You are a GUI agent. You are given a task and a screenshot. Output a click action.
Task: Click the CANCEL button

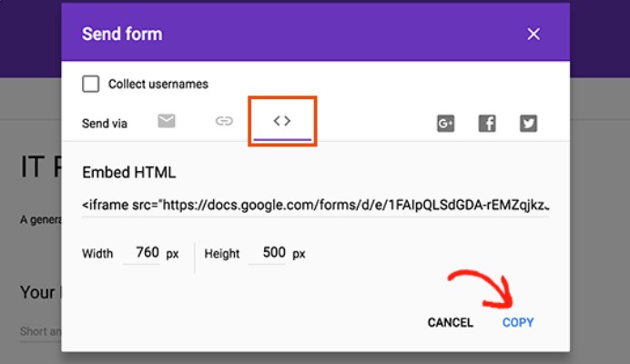pos(450,323)
